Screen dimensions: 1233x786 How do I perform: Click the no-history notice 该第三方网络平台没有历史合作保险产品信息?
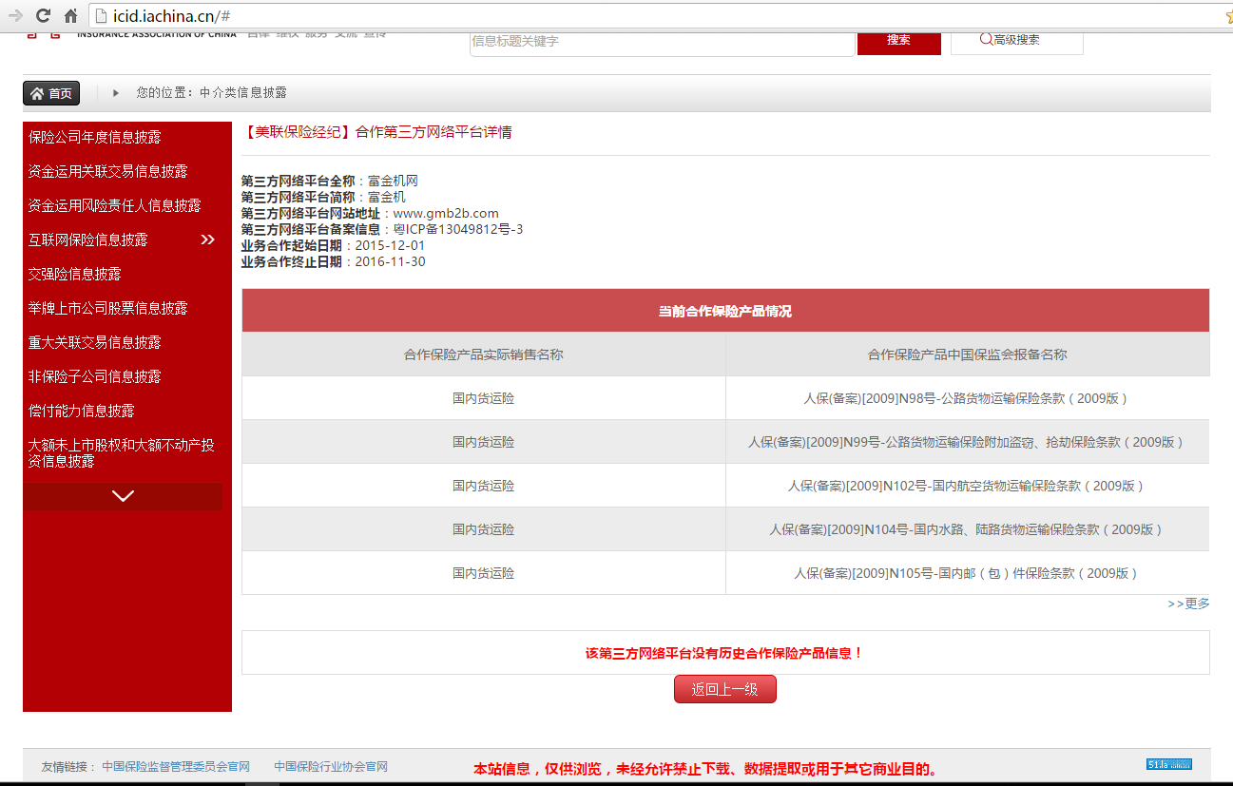click(724, 653)
